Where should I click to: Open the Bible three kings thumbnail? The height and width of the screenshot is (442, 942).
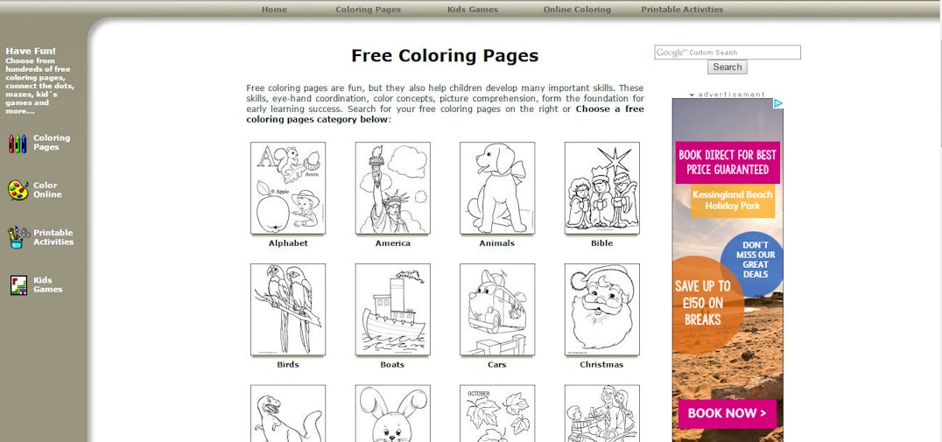pyautogui.click(x=602, y=188)
